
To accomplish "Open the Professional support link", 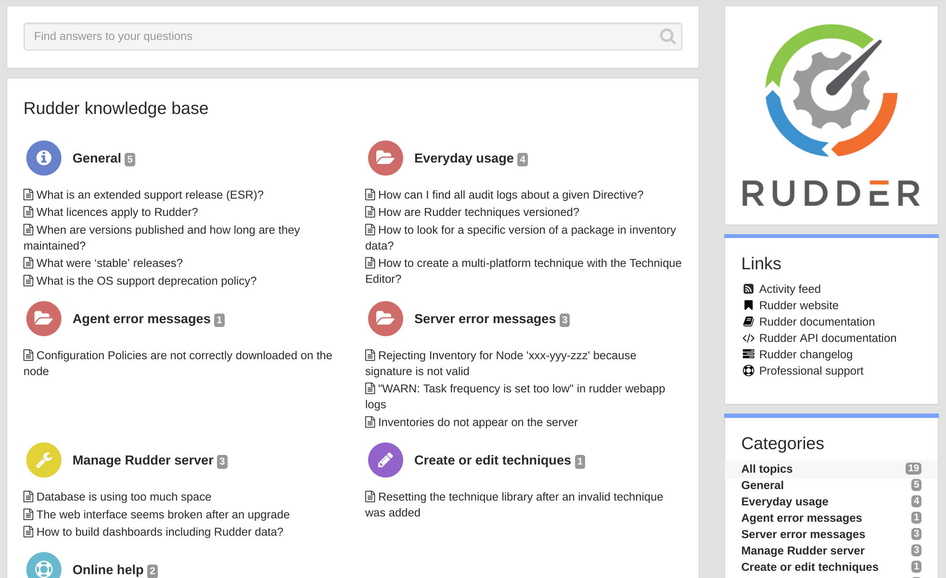I will click(x=811, y=371).
